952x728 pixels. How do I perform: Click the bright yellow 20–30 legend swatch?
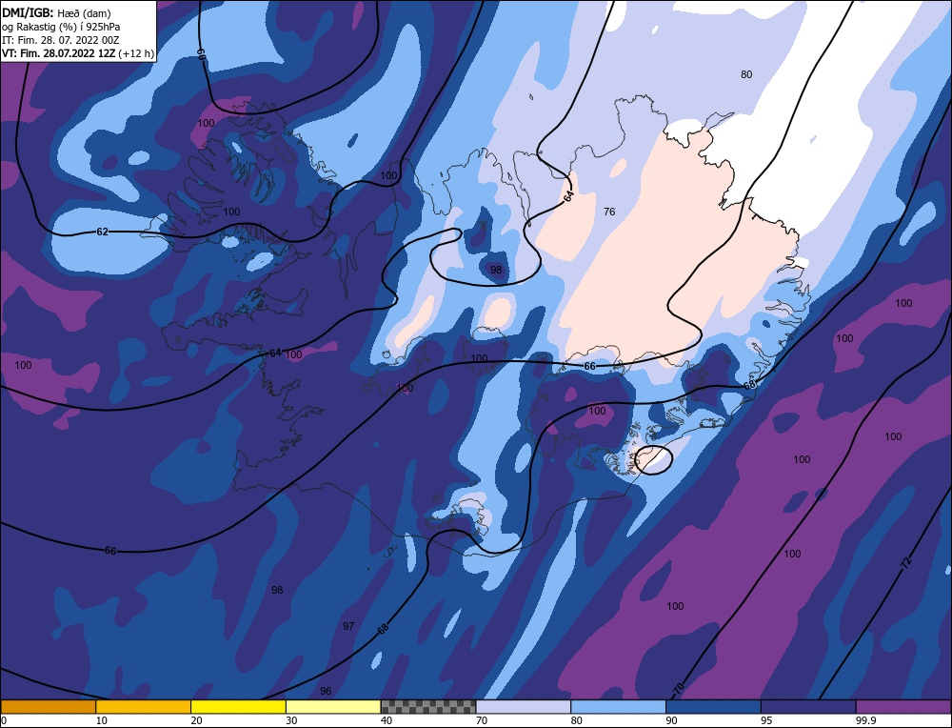click(238, 706)
